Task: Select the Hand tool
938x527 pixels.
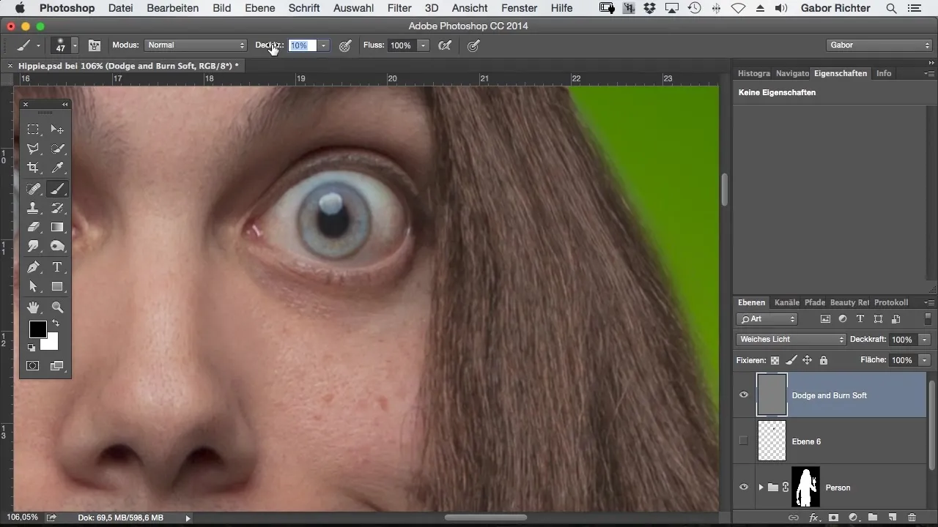Action: pos(33,307)
